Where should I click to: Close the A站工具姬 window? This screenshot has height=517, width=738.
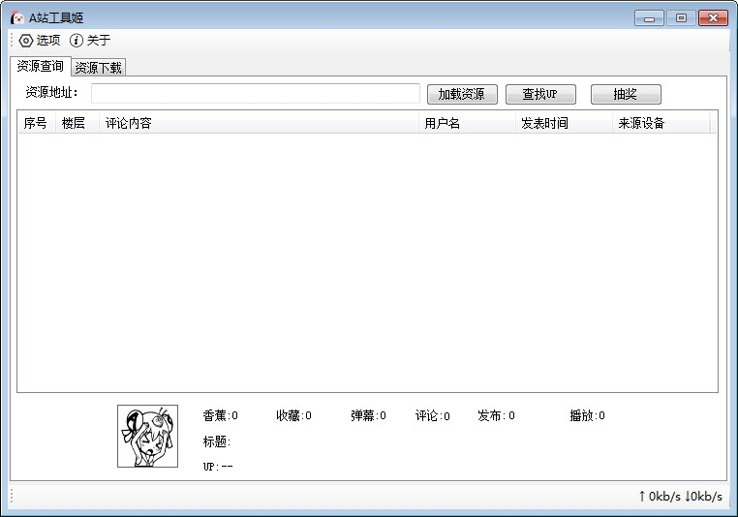point(713,18)
